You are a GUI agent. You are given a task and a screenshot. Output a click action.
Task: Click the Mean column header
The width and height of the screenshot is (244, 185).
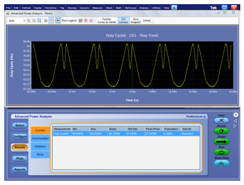coord(117,129)
